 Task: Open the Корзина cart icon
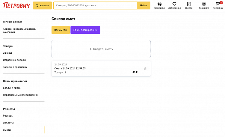pyautogui.click(x=218, y=4)
